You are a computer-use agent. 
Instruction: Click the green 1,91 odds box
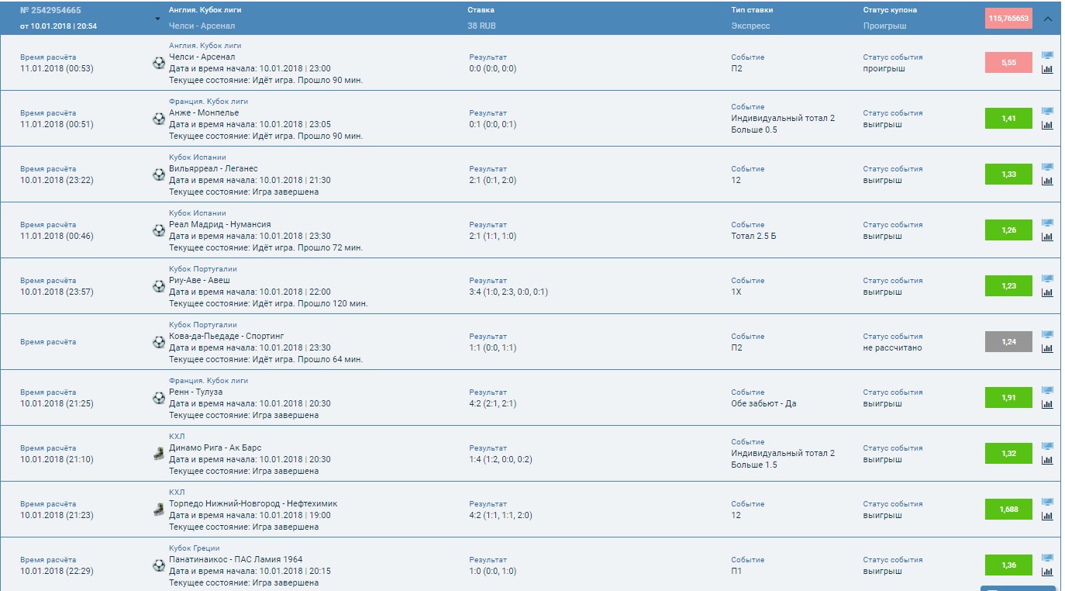[1008, 398]
